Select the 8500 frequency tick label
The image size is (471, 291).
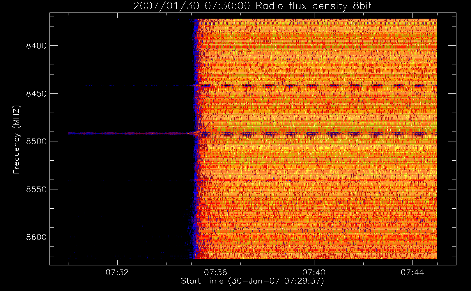tap(36, 141)
